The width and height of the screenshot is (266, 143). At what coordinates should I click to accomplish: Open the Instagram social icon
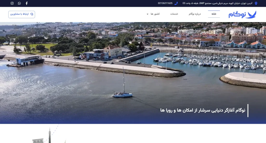[12, 3]
